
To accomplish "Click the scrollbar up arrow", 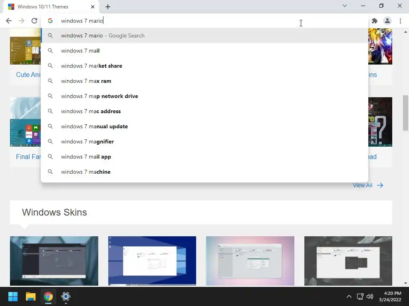I will 405,32.
